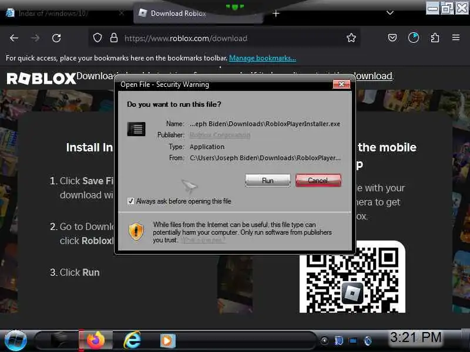Click the 3:21 PM taskbar clock
The width and height of the screenshot is (470, 352).
416,337
